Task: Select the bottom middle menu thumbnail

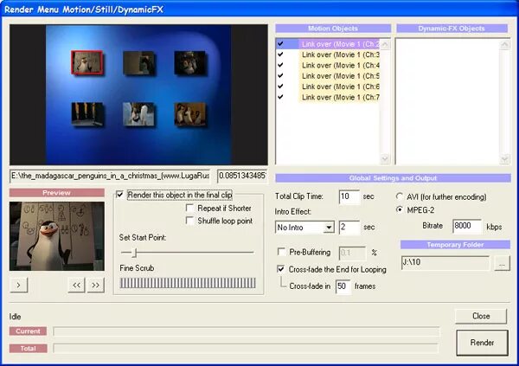Action: coord(138,114)
